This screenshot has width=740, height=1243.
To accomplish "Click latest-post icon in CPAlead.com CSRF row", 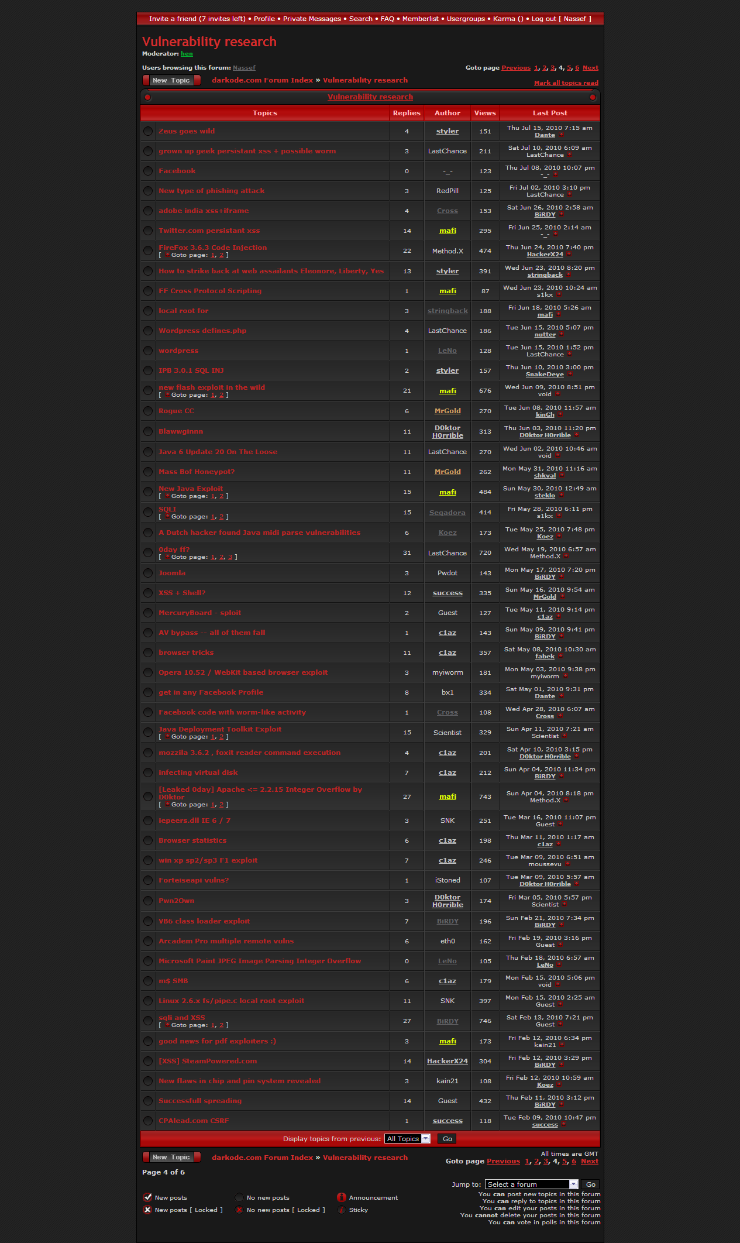I will [x=563, y=1125].
